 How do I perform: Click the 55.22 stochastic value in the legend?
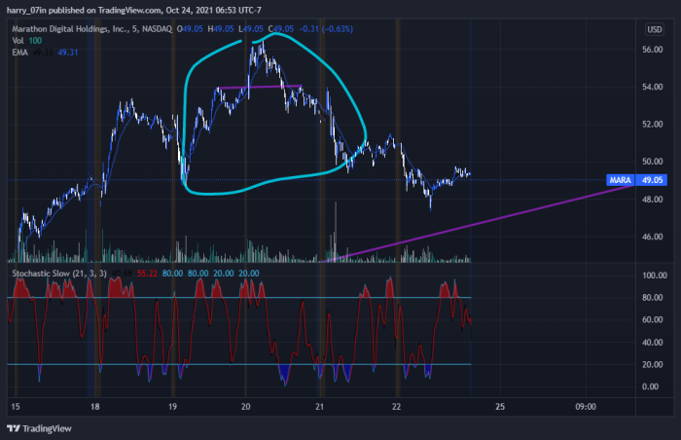[x=147, y=274]
